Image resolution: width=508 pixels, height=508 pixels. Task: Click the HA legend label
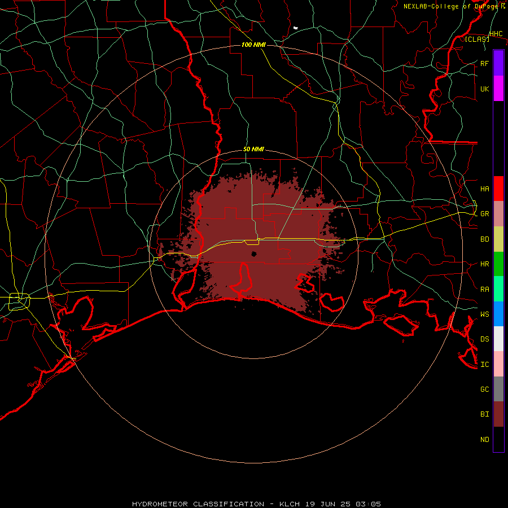click(x=484, y=189)
